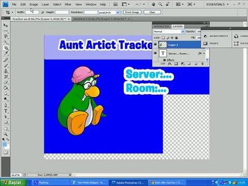Open the Screen Mode dropdown
Image resolution: width=248 pixels, height=186 pixels.
(x=191, y=4)
